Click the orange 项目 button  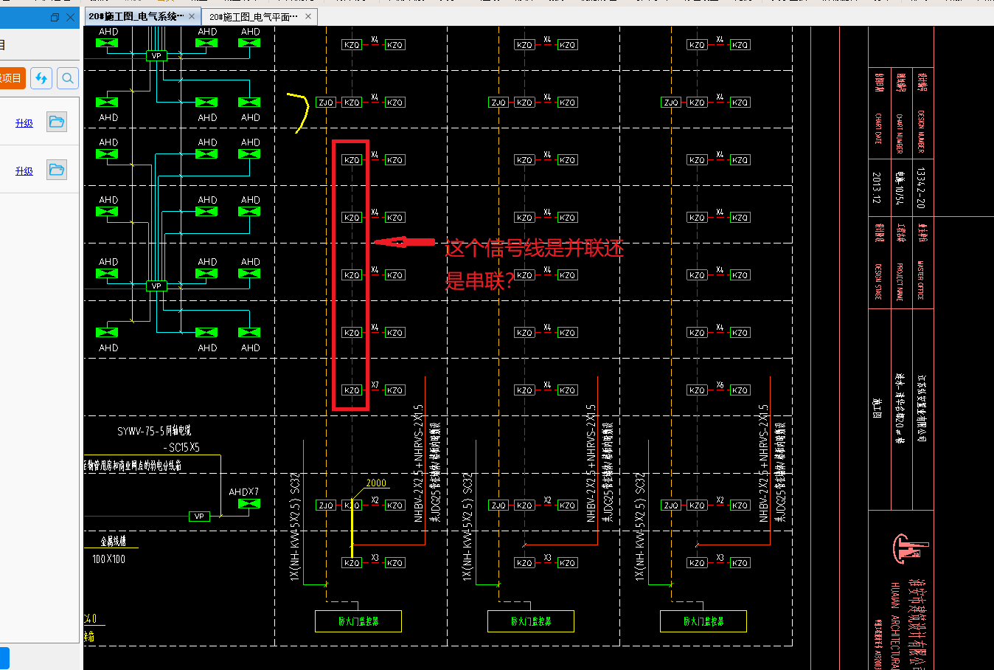click(x=12, y=78)
